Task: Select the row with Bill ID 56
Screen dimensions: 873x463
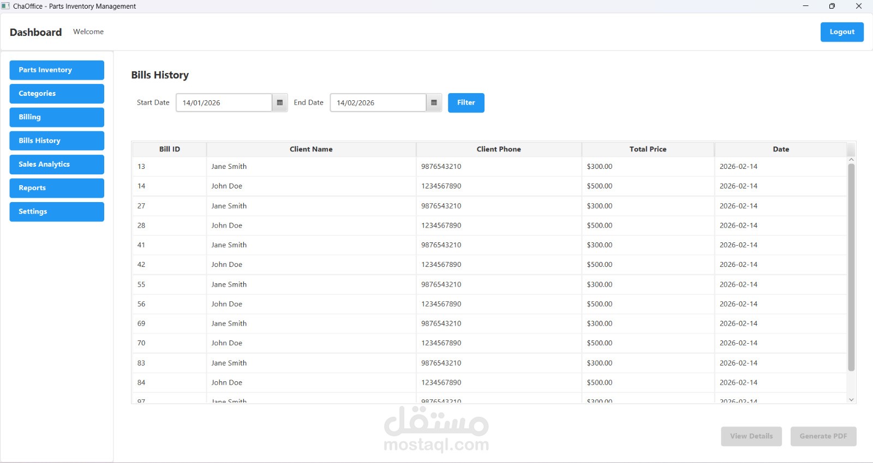Action: (489, 304)
